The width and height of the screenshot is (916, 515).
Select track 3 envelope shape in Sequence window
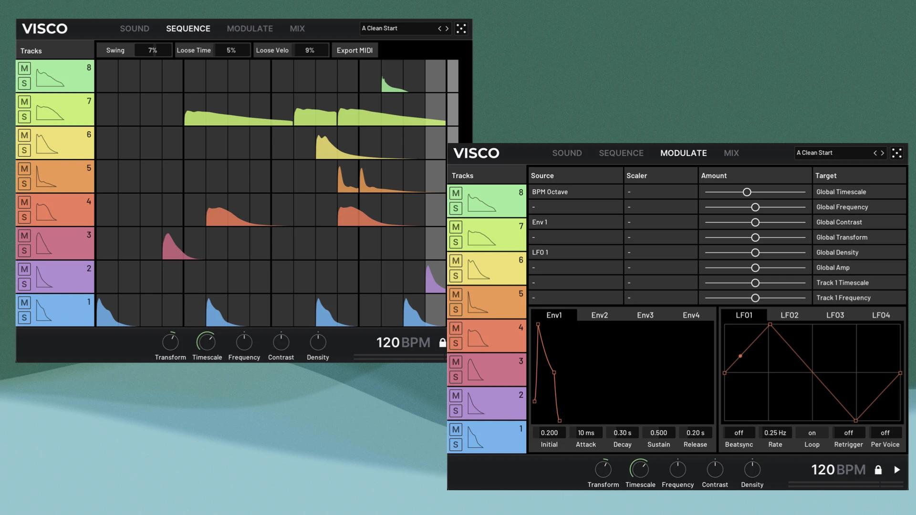point(44,243)
